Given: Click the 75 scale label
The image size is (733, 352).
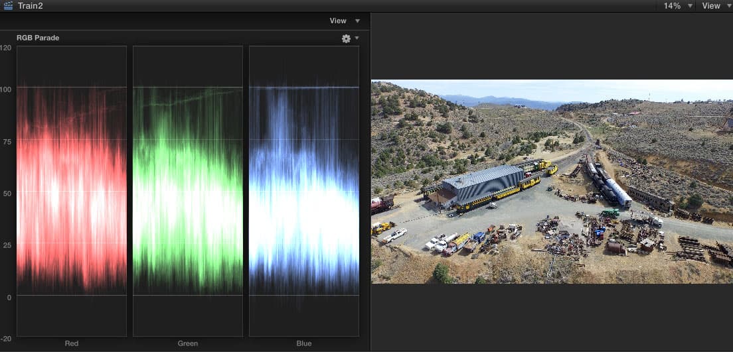Looking at the screenshot, I should coord(7,143).
